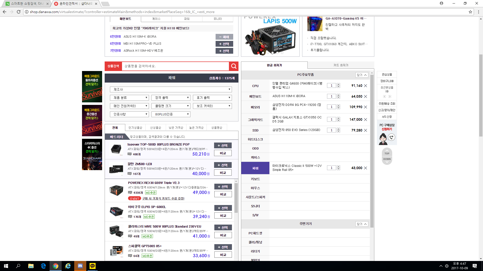Open the 제품 분류 dropdown
This screenshot has width=483, height=271.
tap(129, 98)
